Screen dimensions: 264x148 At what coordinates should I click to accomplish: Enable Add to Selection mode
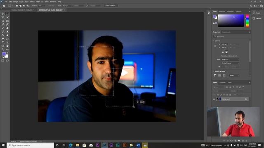20,6
